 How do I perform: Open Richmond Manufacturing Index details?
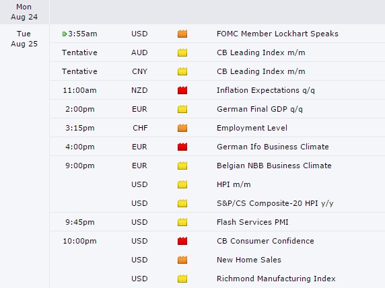(x=276, y=279)
